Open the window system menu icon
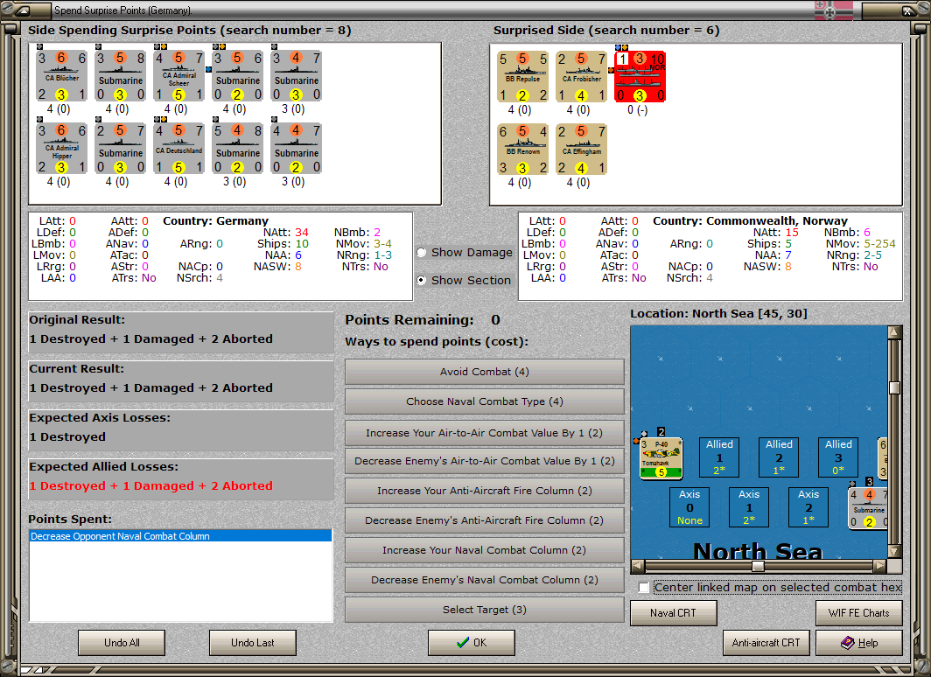The width and height of the screenshot is (931, 677). (x=24, y=10)
